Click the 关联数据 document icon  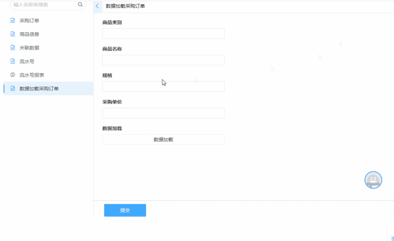pyautogui.click(x=13, y=48)
